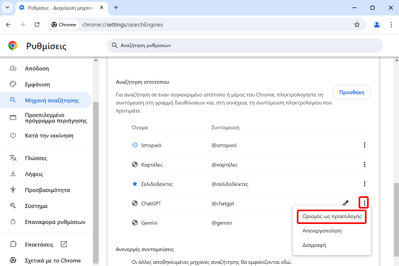The height and width of the screenshot is (266, 399).
Task: Bookmark this page with the star icon
Action: (x=357, y=24)
